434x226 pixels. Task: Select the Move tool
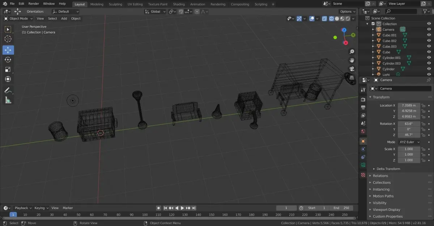[8, 50]
